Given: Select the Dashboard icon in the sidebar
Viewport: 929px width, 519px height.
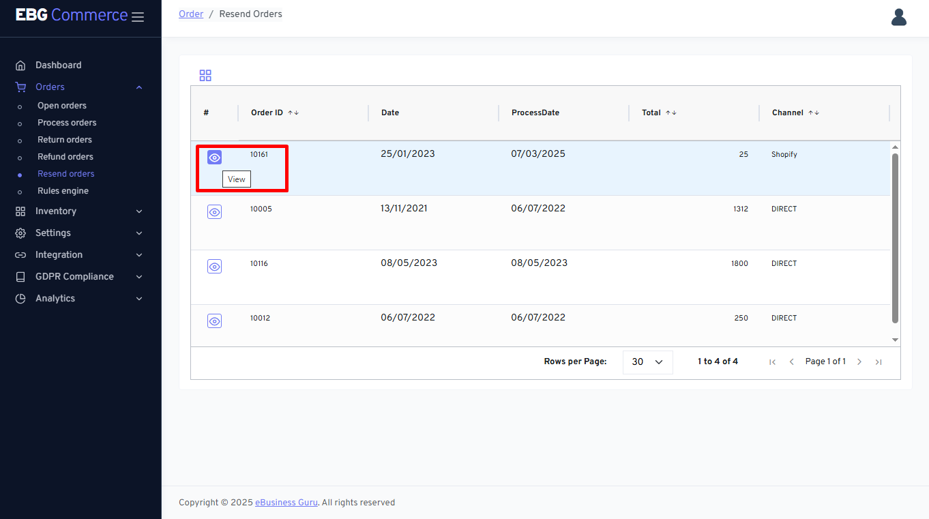Looking at the screenshot, I should (x=21, y=64).
